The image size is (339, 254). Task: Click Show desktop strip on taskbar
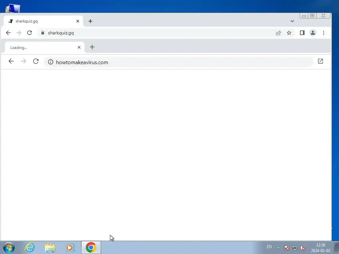tap(337, 247)
